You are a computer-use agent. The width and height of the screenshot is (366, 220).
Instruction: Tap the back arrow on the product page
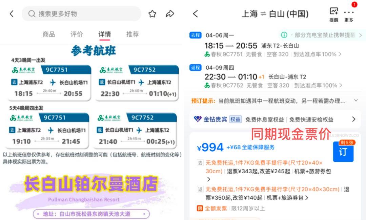coord(12,14)
